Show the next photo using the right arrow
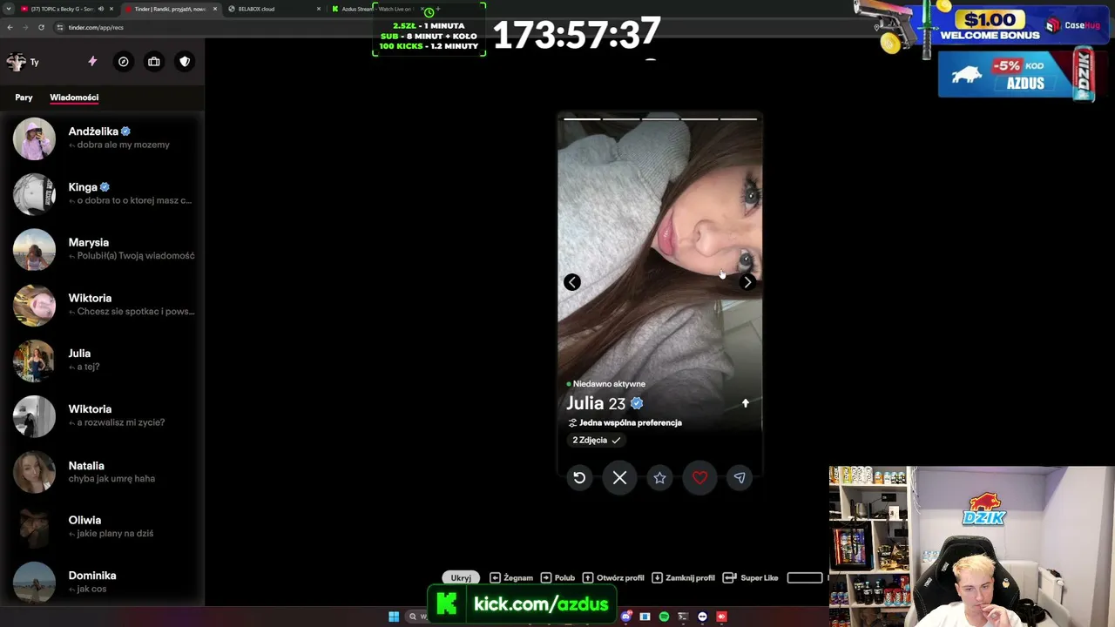 pos(747,282)
